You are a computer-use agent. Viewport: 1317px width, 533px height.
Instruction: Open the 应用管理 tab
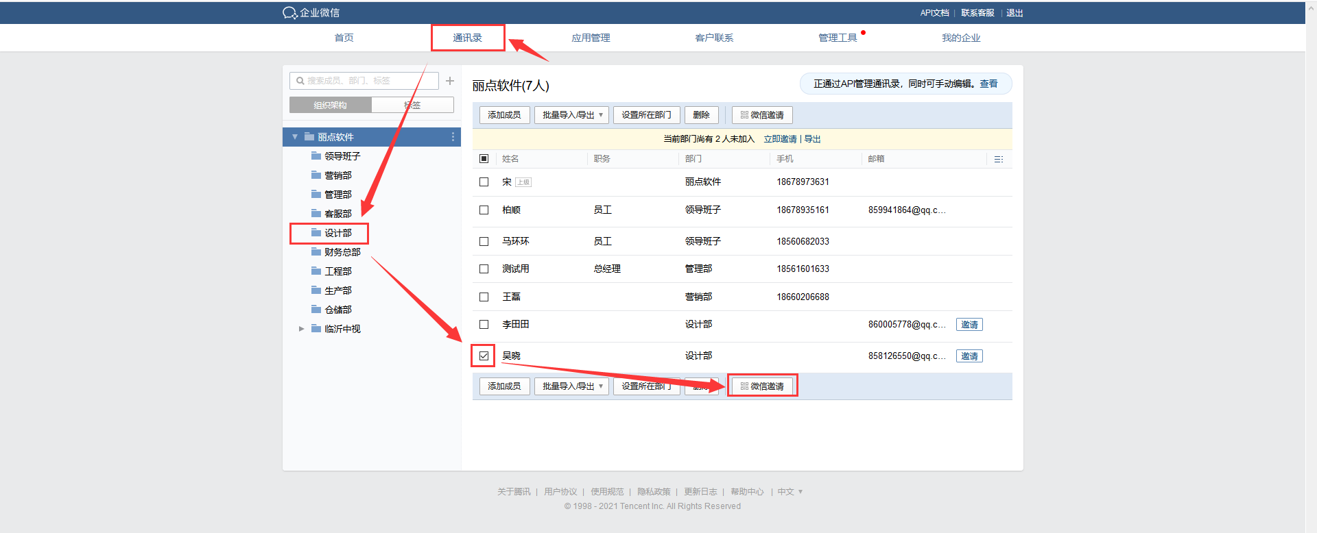591,38
